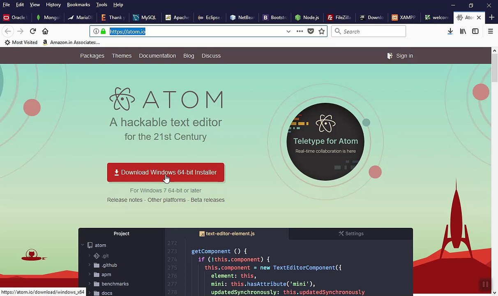The width and height of the screenshot is (498, 296).
Task: Switch to the Eclipse tab
Action: click(x=210, y=17)
